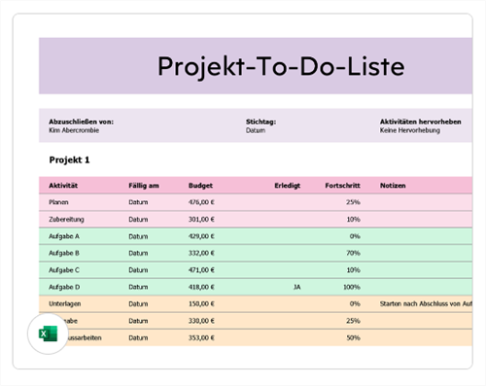Select progress '0%' for Aufgabe A
This screenshot has width=486, height=386.
(x=355, y=236)
